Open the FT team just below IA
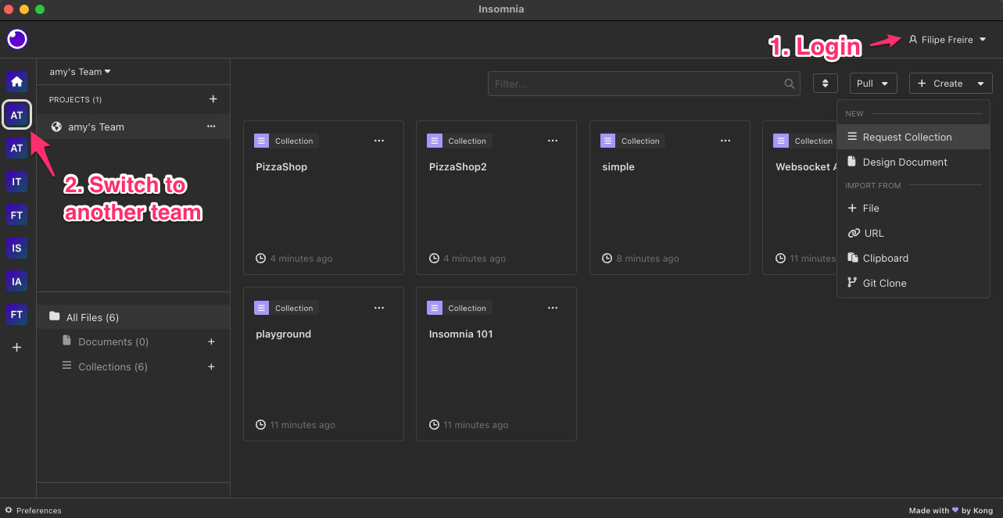 click(16, 315)
